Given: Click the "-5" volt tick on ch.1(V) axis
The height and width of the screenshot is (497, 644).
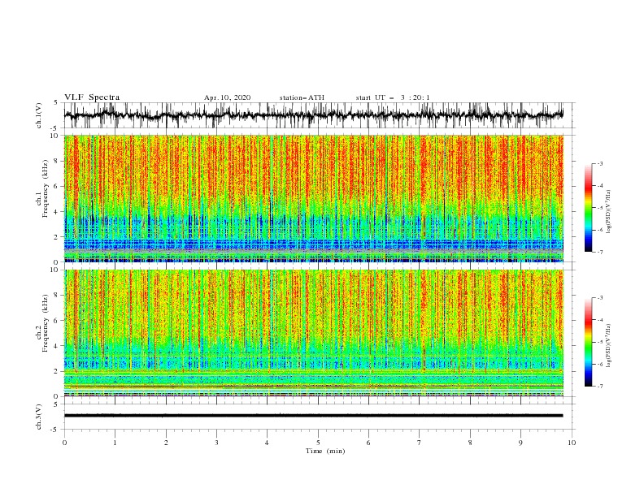Looking at the screenshot, I should tap(55, 128).
